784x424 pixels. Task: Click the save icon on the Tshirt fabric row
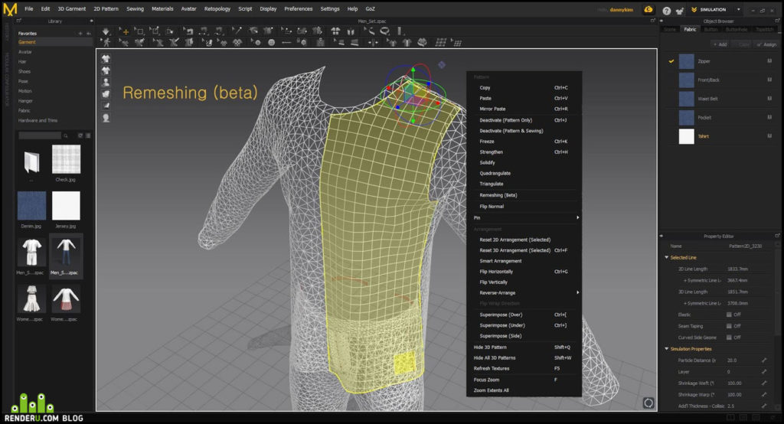[x=769, y=136]
